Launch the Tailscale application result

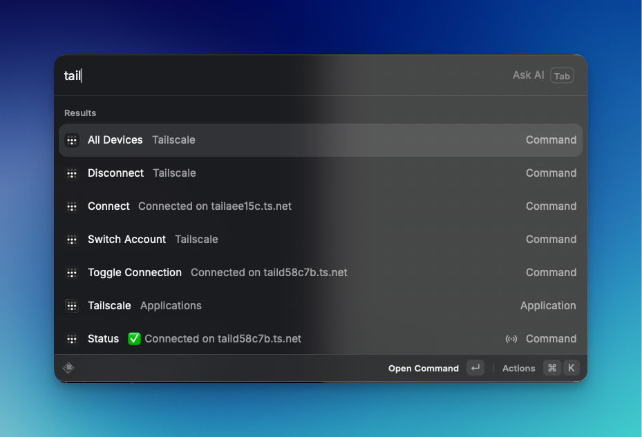point(109,306)
